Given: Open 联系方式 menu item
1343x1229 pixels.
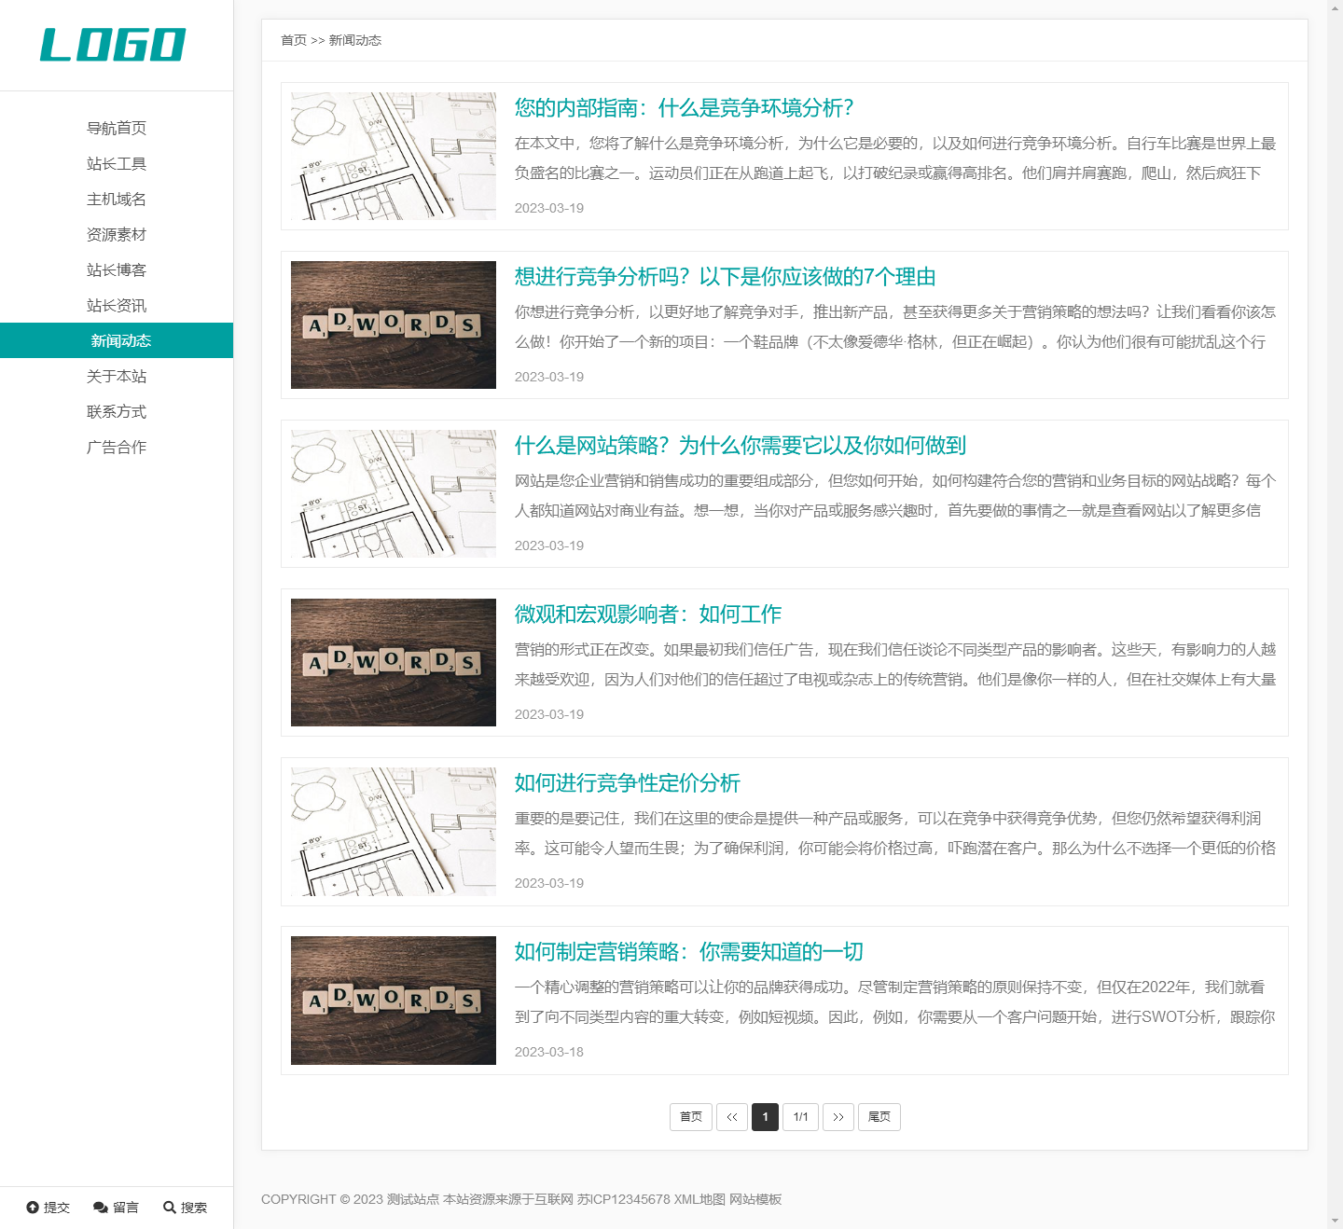Looking at the screenshot, I should click(117, 411).
